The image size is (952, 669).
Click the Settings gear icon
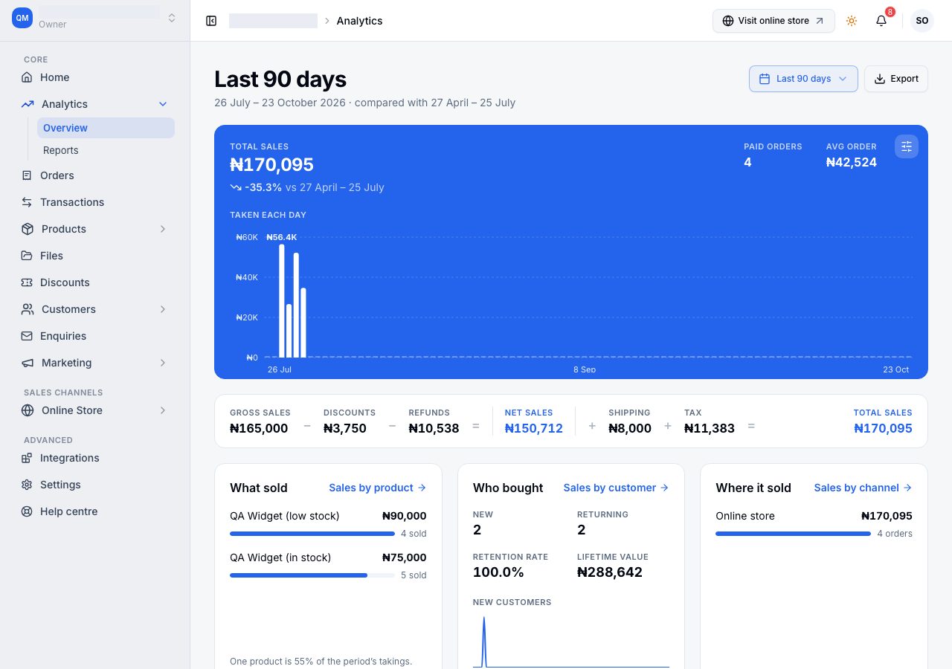point(27,485)
